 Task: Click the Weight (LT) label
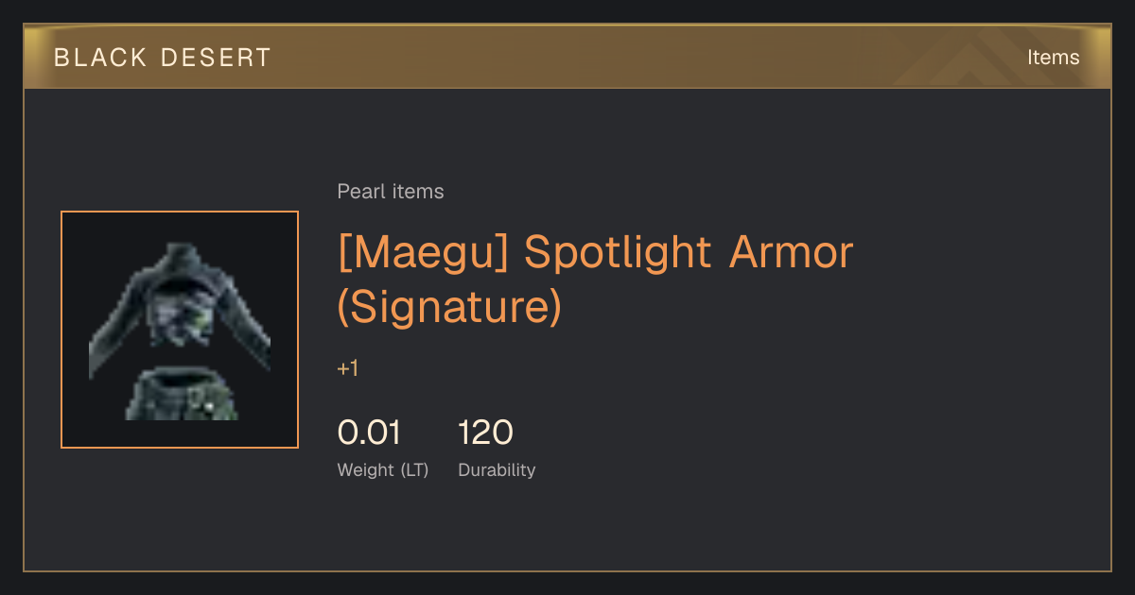click(x=383, y=469)
